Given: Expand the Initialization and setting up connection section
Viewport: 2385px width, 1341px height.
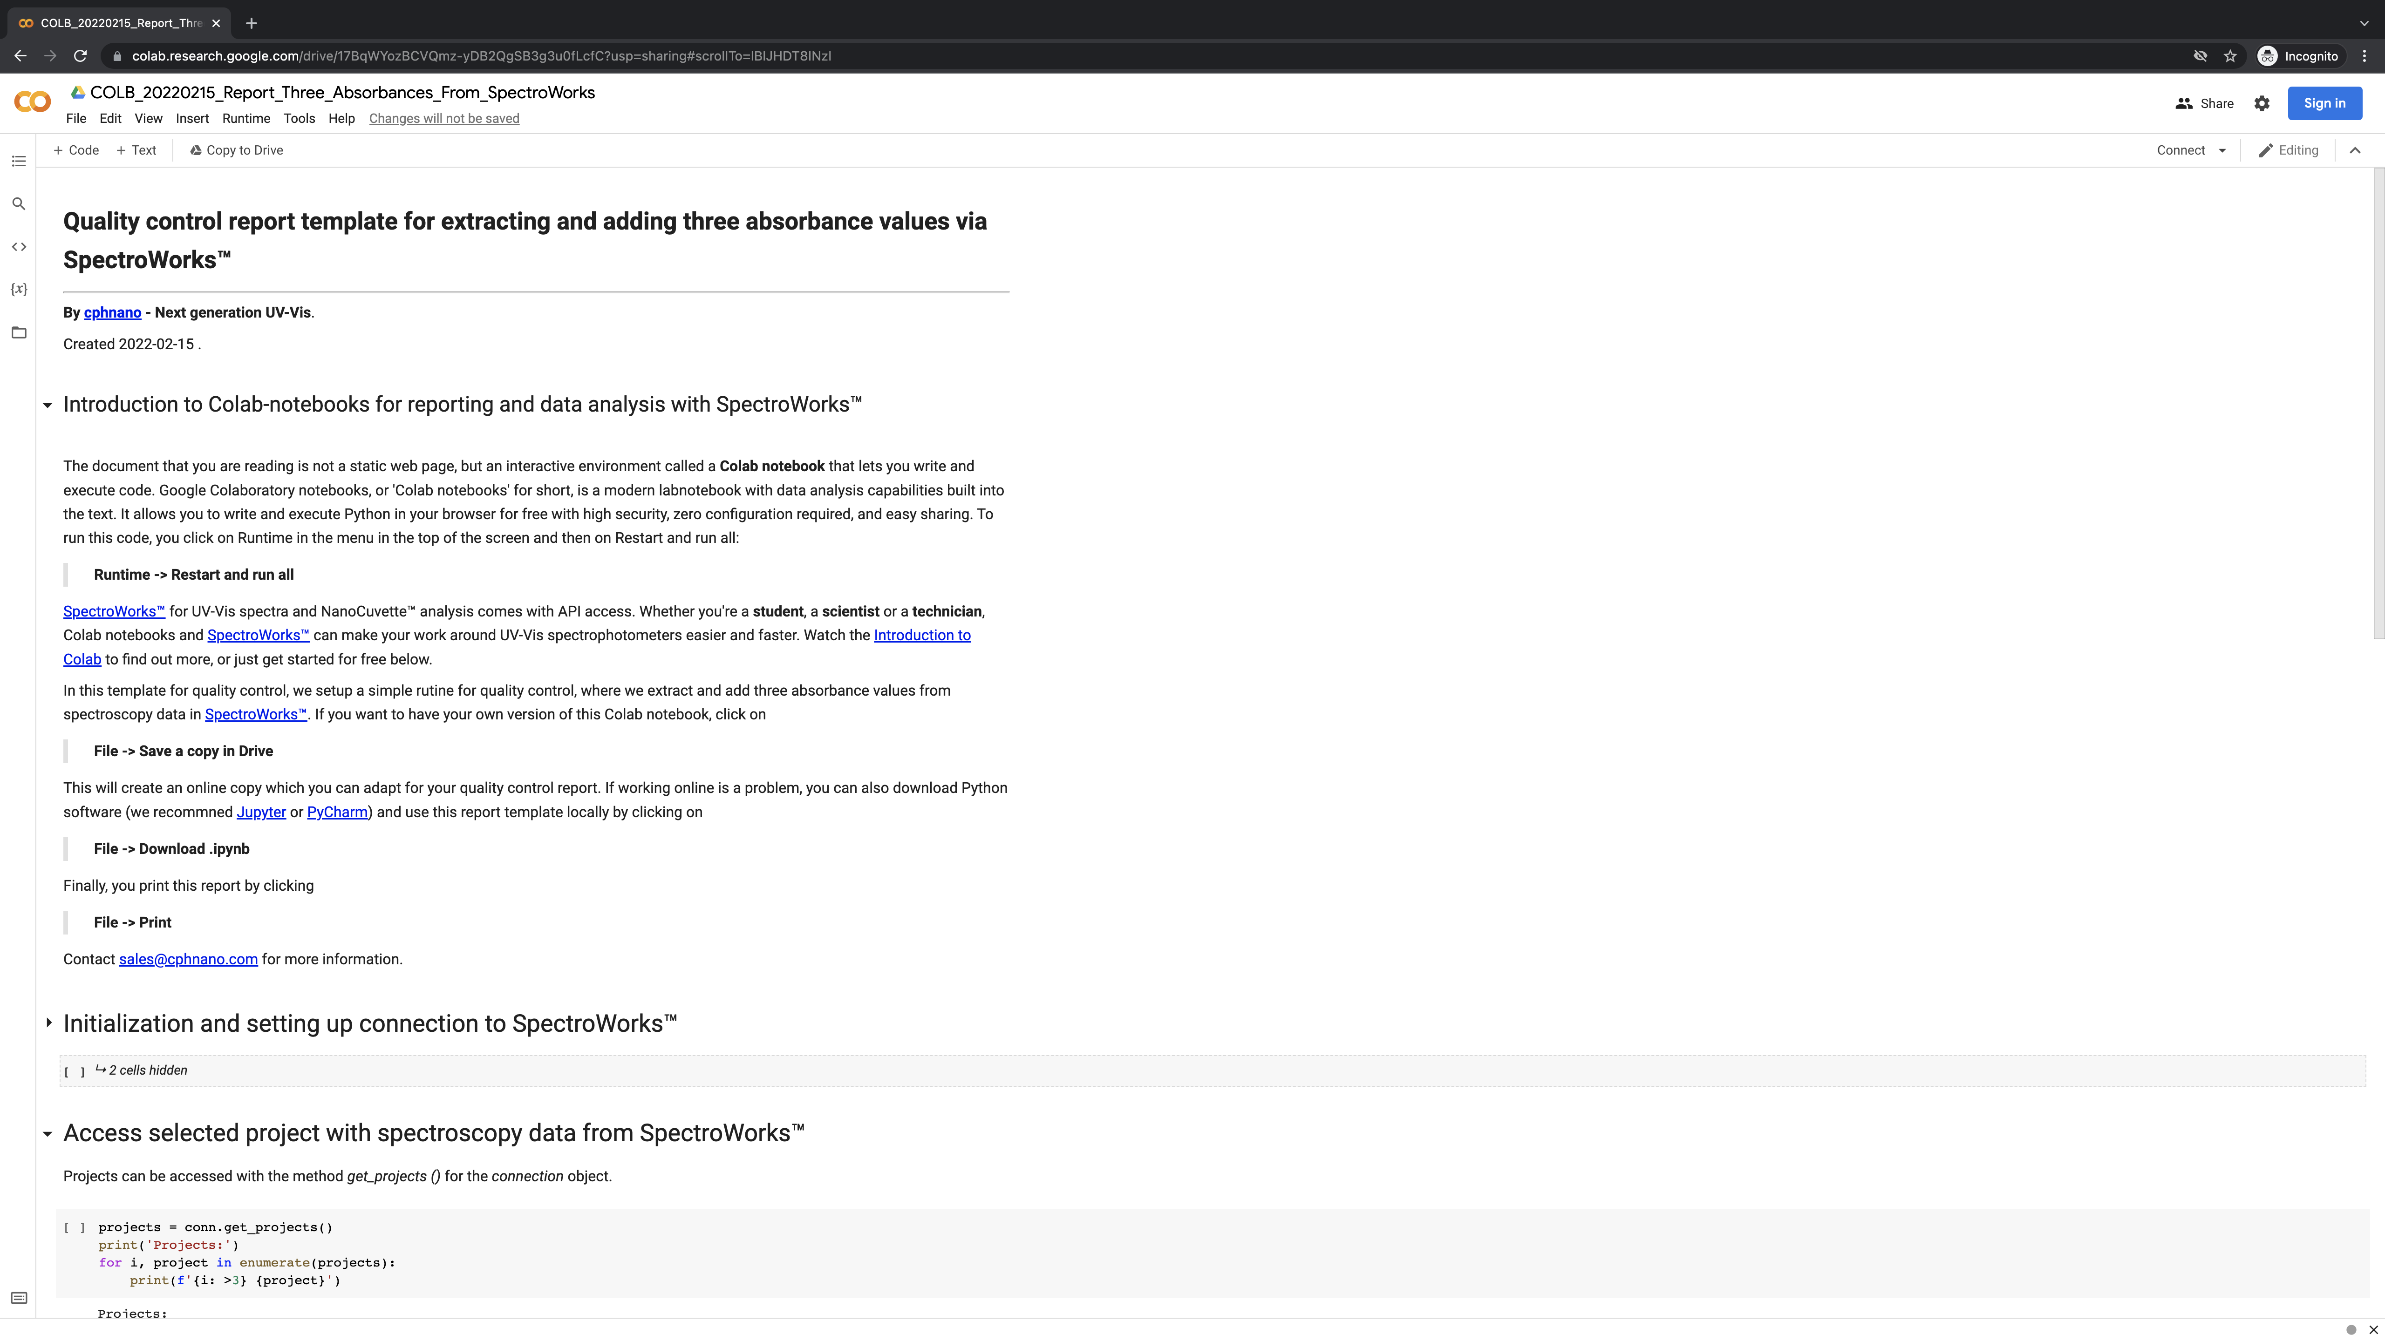Looking at the screenshot, I should [x=48, y=1023].
